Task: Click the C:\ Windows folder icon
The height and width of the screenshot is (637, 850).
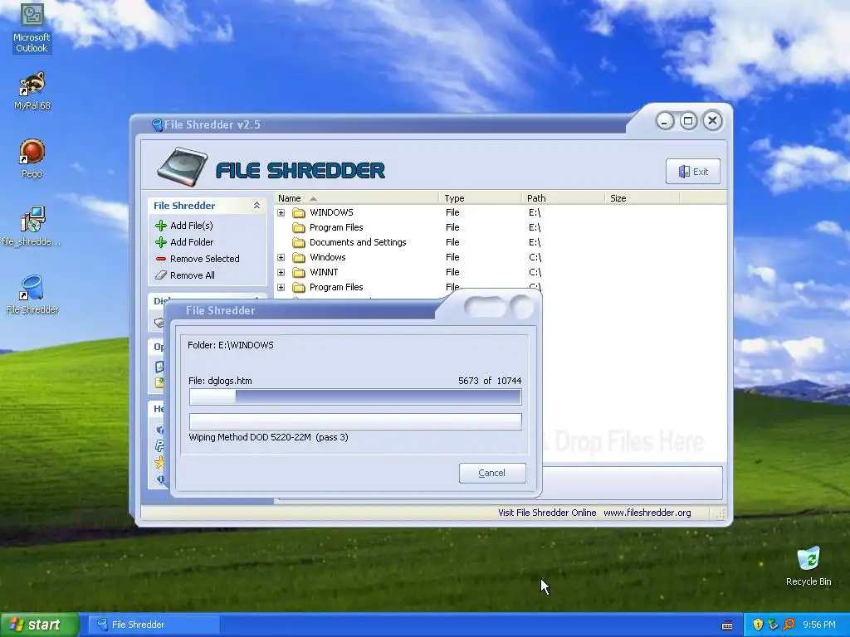Action: click(x=299, y=257)
